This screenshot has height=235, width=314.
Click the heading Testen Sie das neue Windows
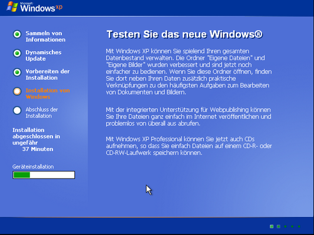pos(184,34)
